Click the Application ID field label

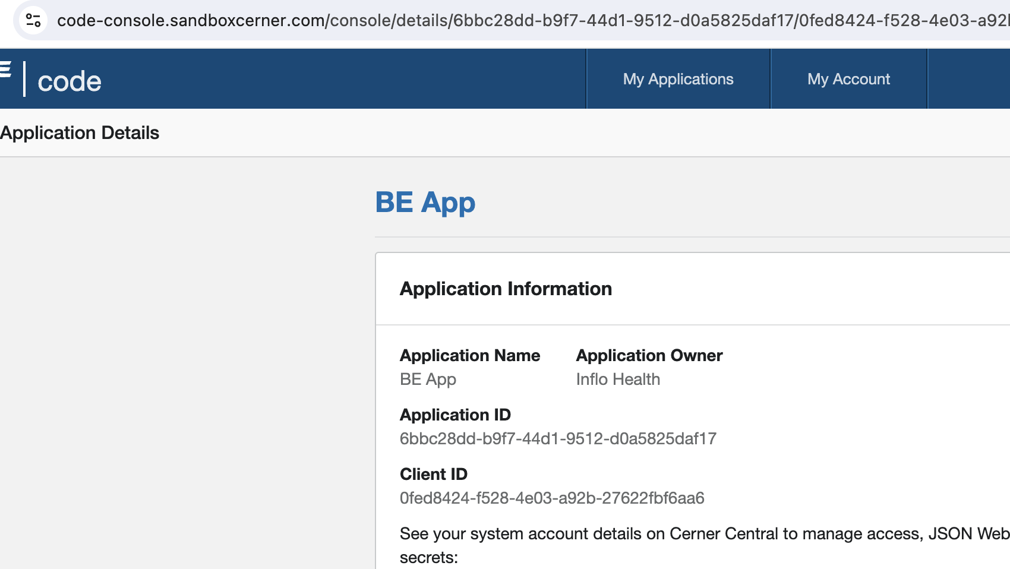tap(455, 415)
